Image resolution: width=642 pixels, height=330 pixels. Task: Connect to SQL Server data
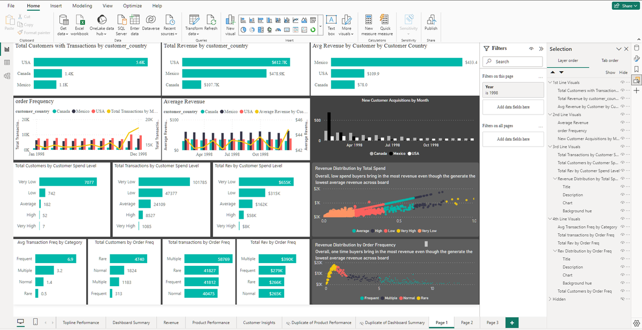pyautogui.click(x=121, y=25)
